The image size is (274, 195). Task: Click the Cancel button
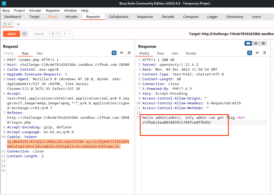pos(39,34)
